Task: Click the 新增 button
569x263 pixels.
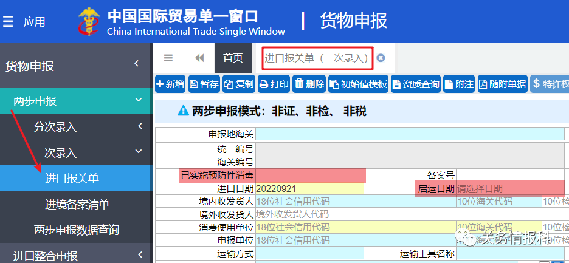Action: point(170,84)
